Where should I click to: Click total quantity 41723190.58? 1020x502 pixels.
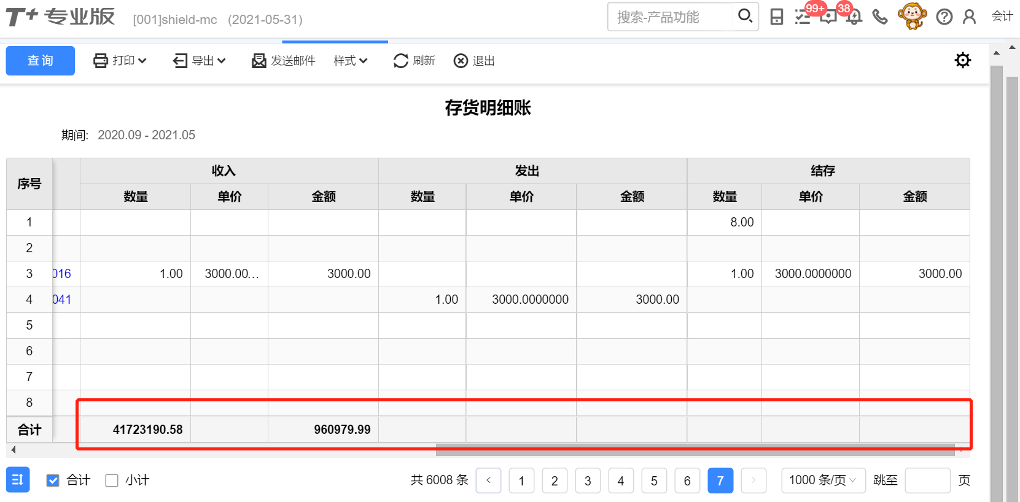pyautogui.click(x=147, y=430)
